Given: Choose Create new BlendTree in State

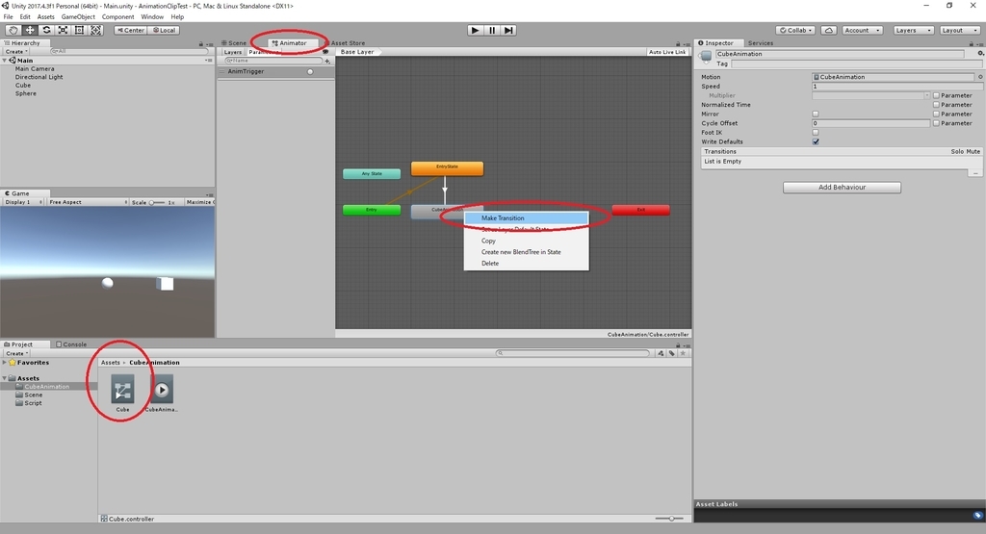Looking at the screenshot, I should pos(527,252).
